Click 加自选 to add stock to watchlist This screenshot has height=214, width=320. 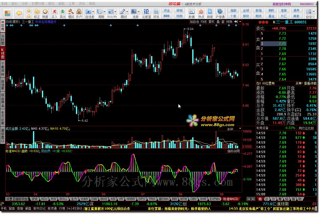[194, 22]
